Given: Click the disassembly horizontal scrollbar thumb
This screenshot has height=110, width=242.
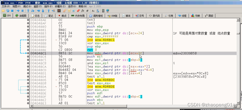Looking at the screenshot, I should pyautogui.click(x=80, y=106).
